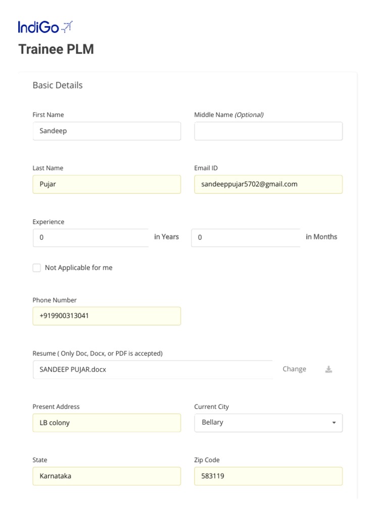Viewport: 388px width, 517px height.
Task: Click the Last Name field
Action: tap(107, 184)
